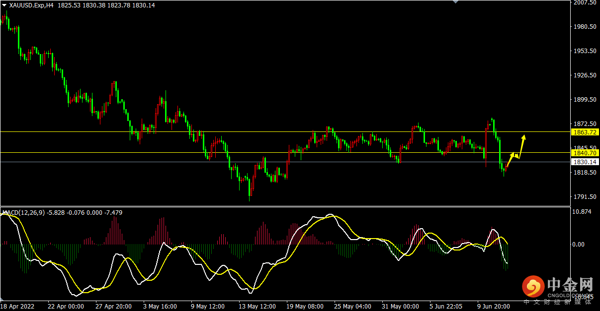
Task: Click the 3 May 16:00 time label
Action: tap(160, 307)
